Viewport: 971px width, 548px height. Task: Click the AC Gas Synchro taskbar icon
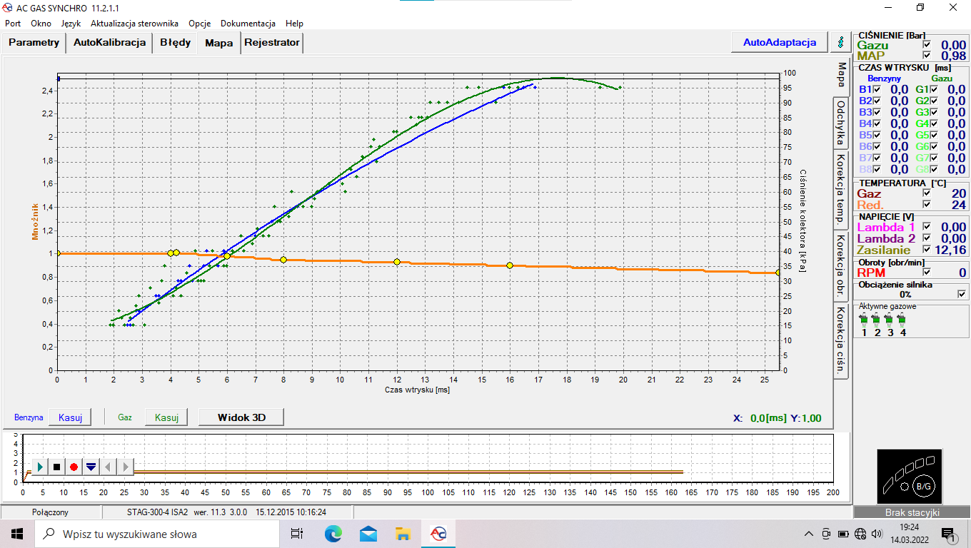438,534
